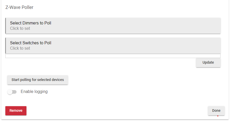This screenshot has width=234, height=125.
Task: Turn on logging with the slider knob
Action: point(10,92)
